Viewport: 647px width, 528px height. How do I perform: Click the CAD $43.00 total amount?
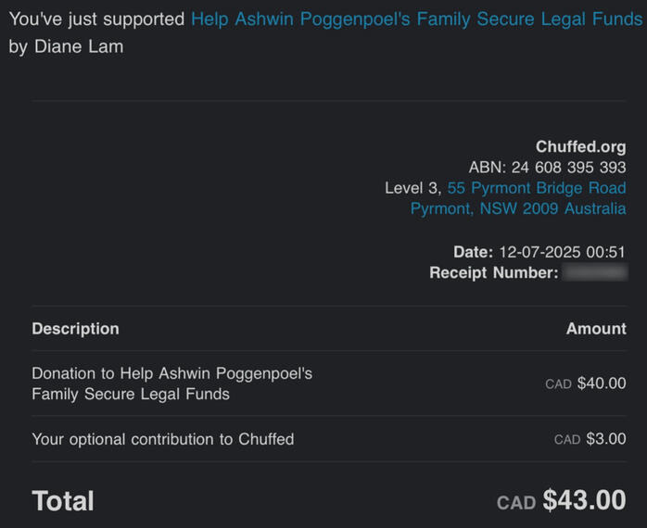(562, 501)
